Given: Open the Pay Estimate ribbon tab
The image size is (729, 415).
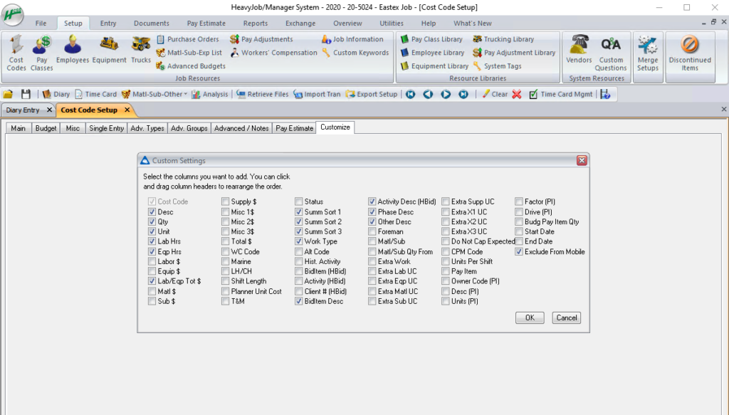Looking at the screenshot, I should [x=206, y=23].
